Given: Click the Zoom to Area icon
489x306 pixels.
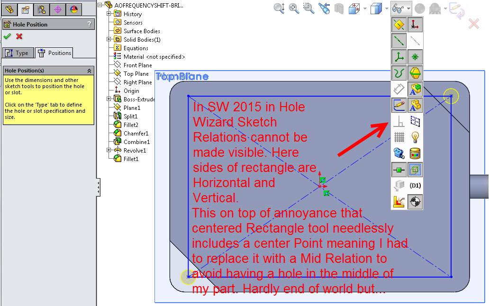Looking at the screenshot, I should point(309,8).
